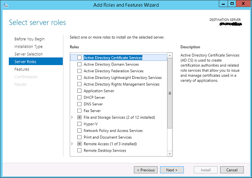This screenshot has width=252, height=178.
Task: Open the Features wizard page
Action: tap(22, 69)
